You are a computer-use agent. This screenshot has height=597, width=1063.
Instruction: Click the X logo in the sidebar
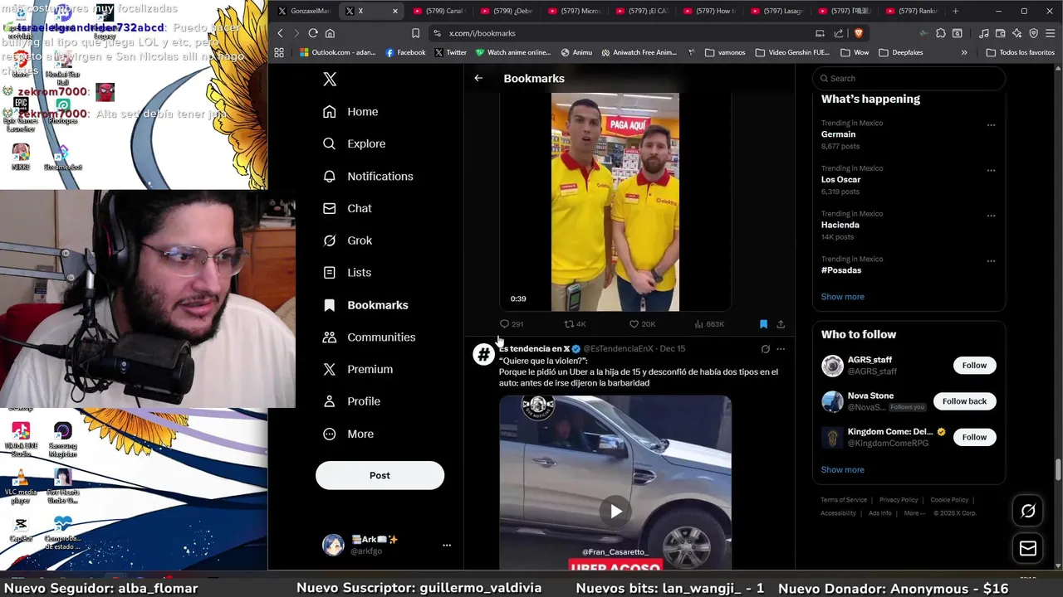pos(330,79)
